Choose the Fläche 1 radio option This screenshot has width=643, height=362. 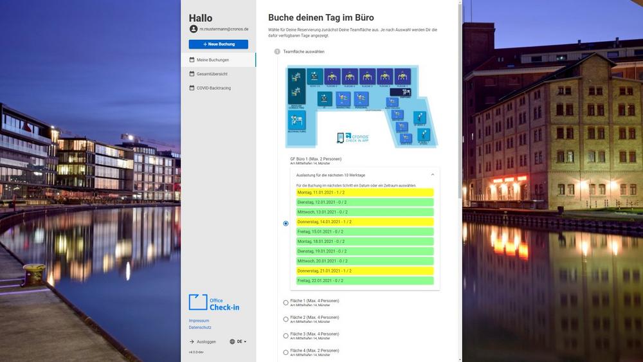[x=286, y=302]
